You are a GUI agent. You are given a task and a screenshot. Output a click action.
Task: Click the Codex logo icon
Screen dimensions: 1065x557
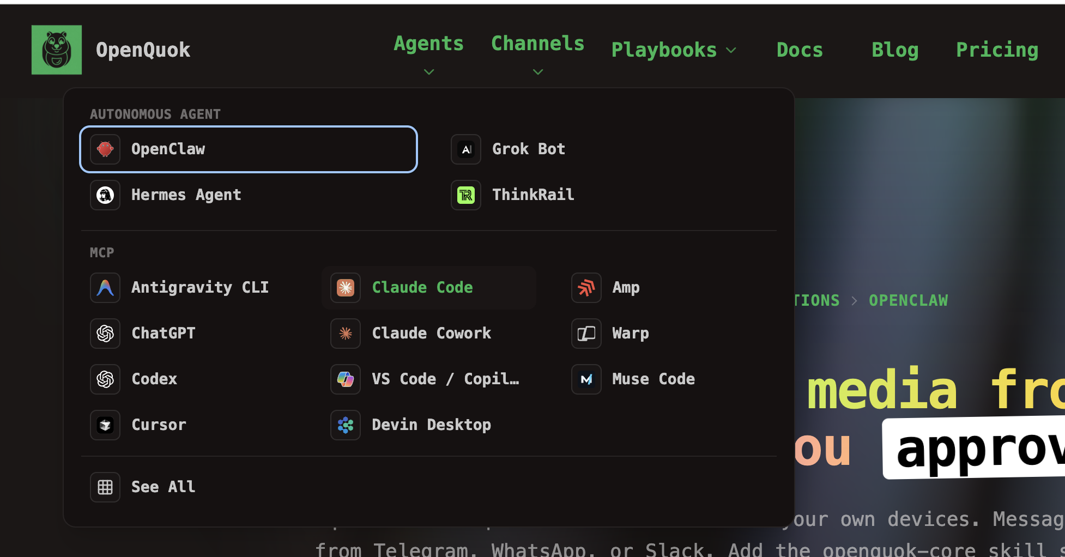tap(105, 379)
